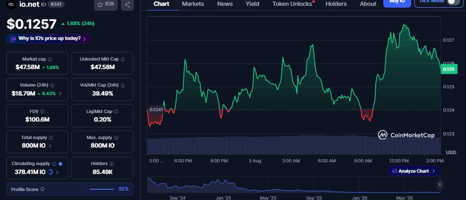Switch to the Markets tab
Viewport: 466px width, 200px height.
tap(193, 4)
